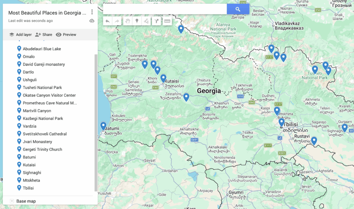Click the map title Most Beautiful Places in Georgia
The image size is (354, 209).
[x=47, y=13]
